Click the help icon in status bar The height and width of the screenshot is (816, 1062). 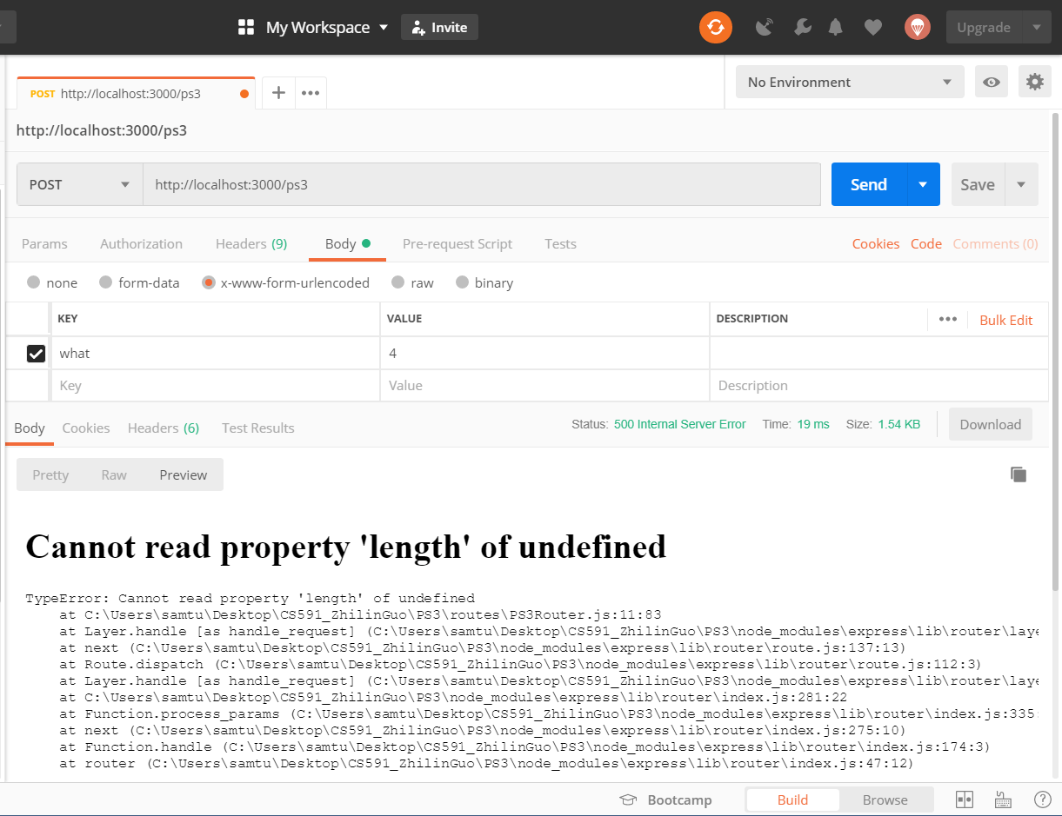[x=1042, y=799]
